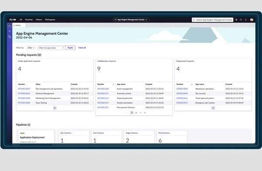Click the ServiceNow 'now' logo
This screenshot has height=171, width=262.
coord(13,20)
